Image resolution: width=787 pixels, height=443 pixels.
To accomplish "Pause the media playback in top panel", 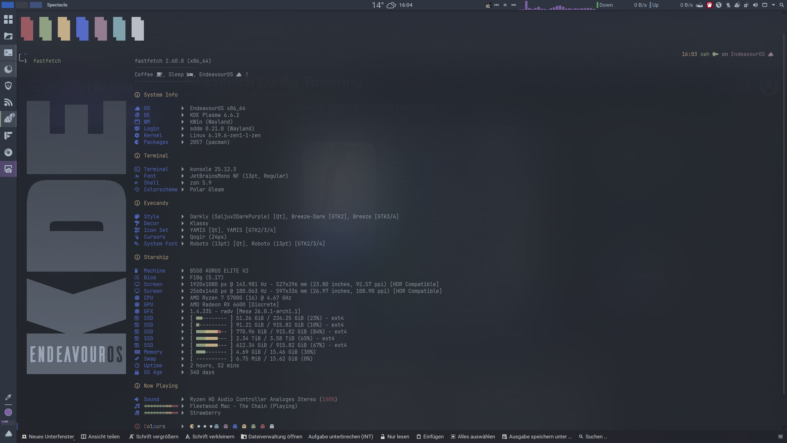I will (x=505, y=5).
